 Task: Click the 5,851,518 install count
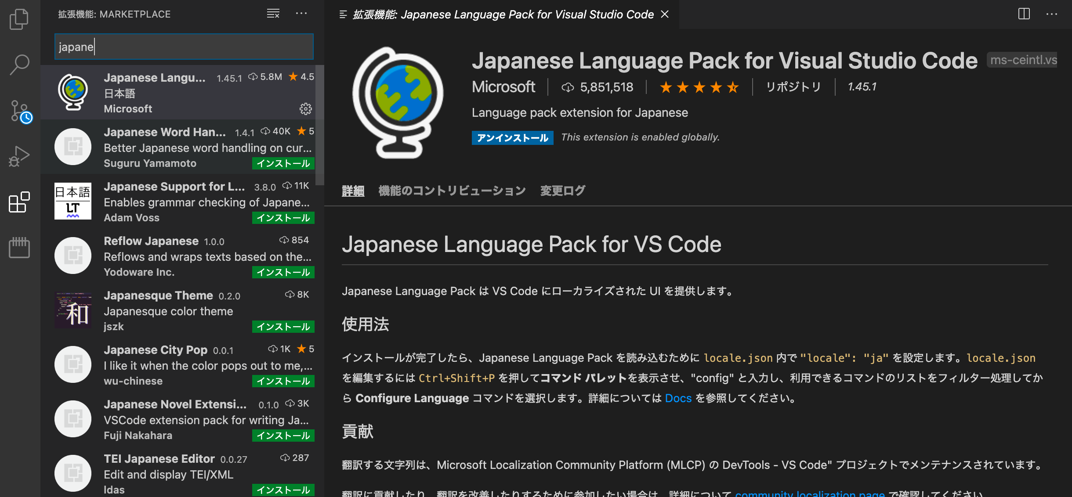[598, 87]
